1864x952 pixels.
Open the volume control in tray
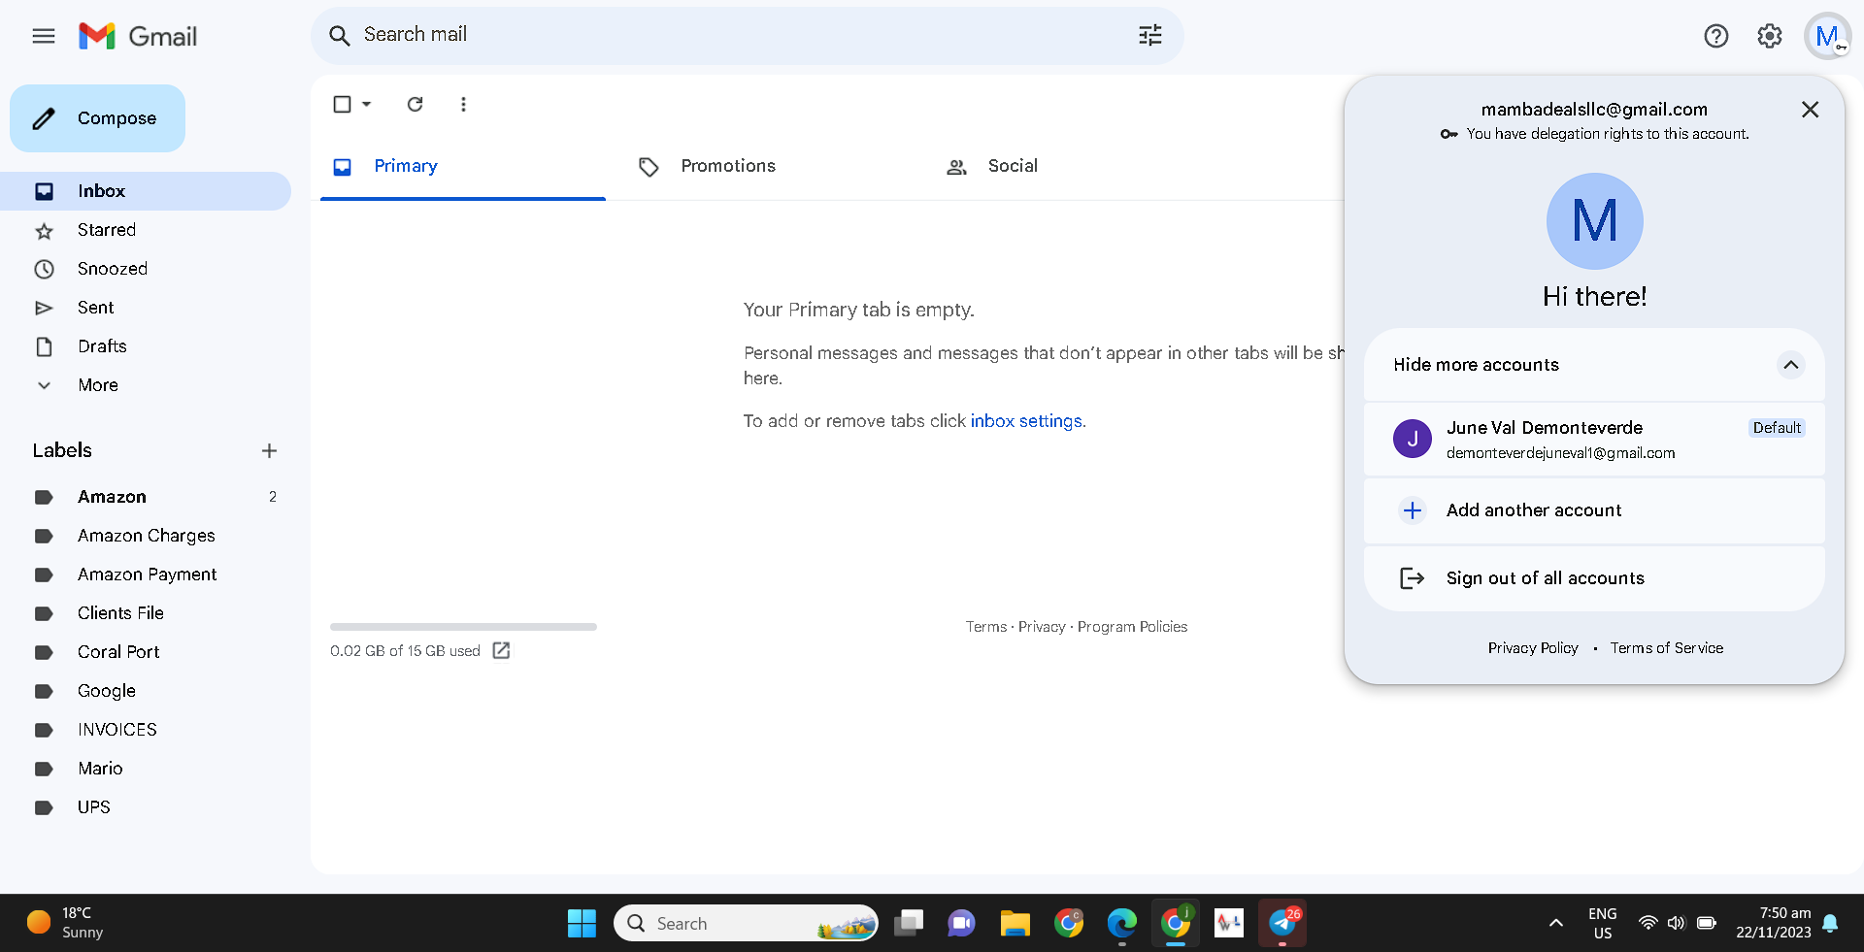(1676, 923)
